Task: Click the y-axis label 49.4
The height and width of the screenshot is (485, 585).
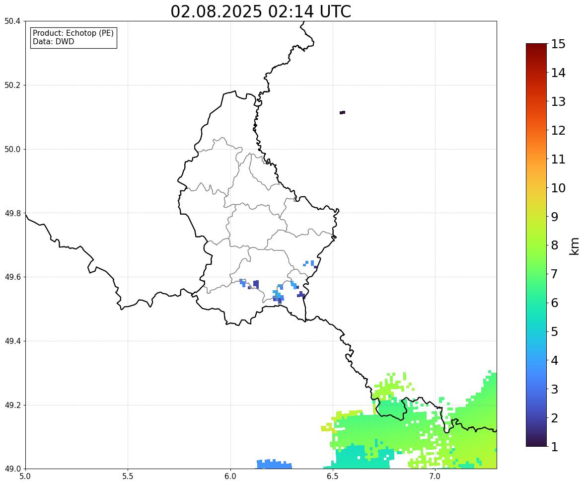Action: click(x=12, y=341)
